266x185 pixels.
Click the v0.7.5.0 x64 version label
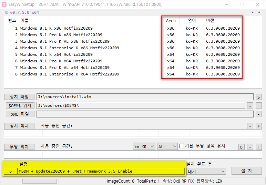click(x=24, y=12)
